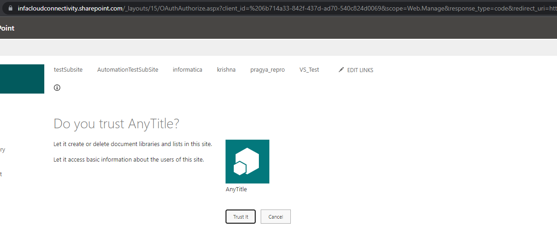The width and height of the screenshot is (557, 241).
Task: Select the browser address bar URL
Action: pos(287,8)
